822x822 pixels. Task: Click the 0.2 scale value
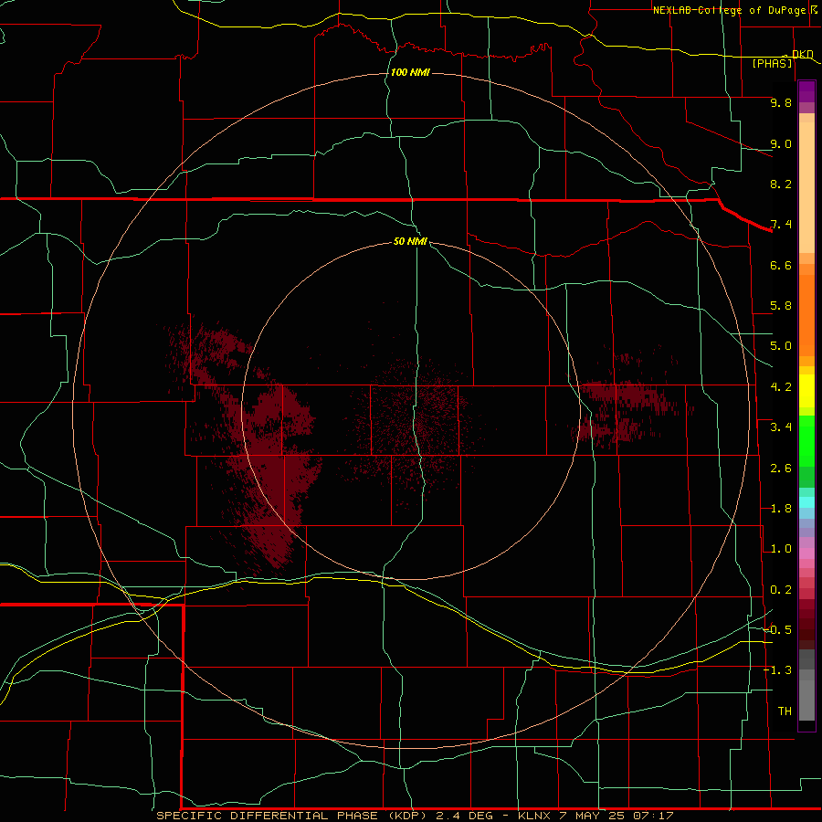coord(781,590)
